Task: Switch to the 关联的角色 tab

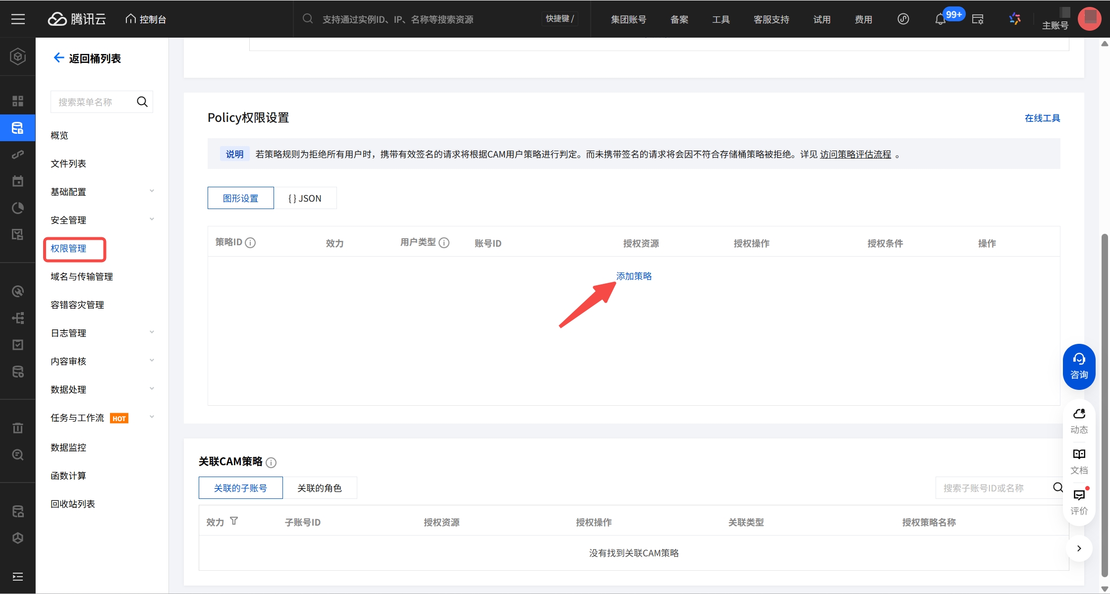Action: tap(320, 488)
